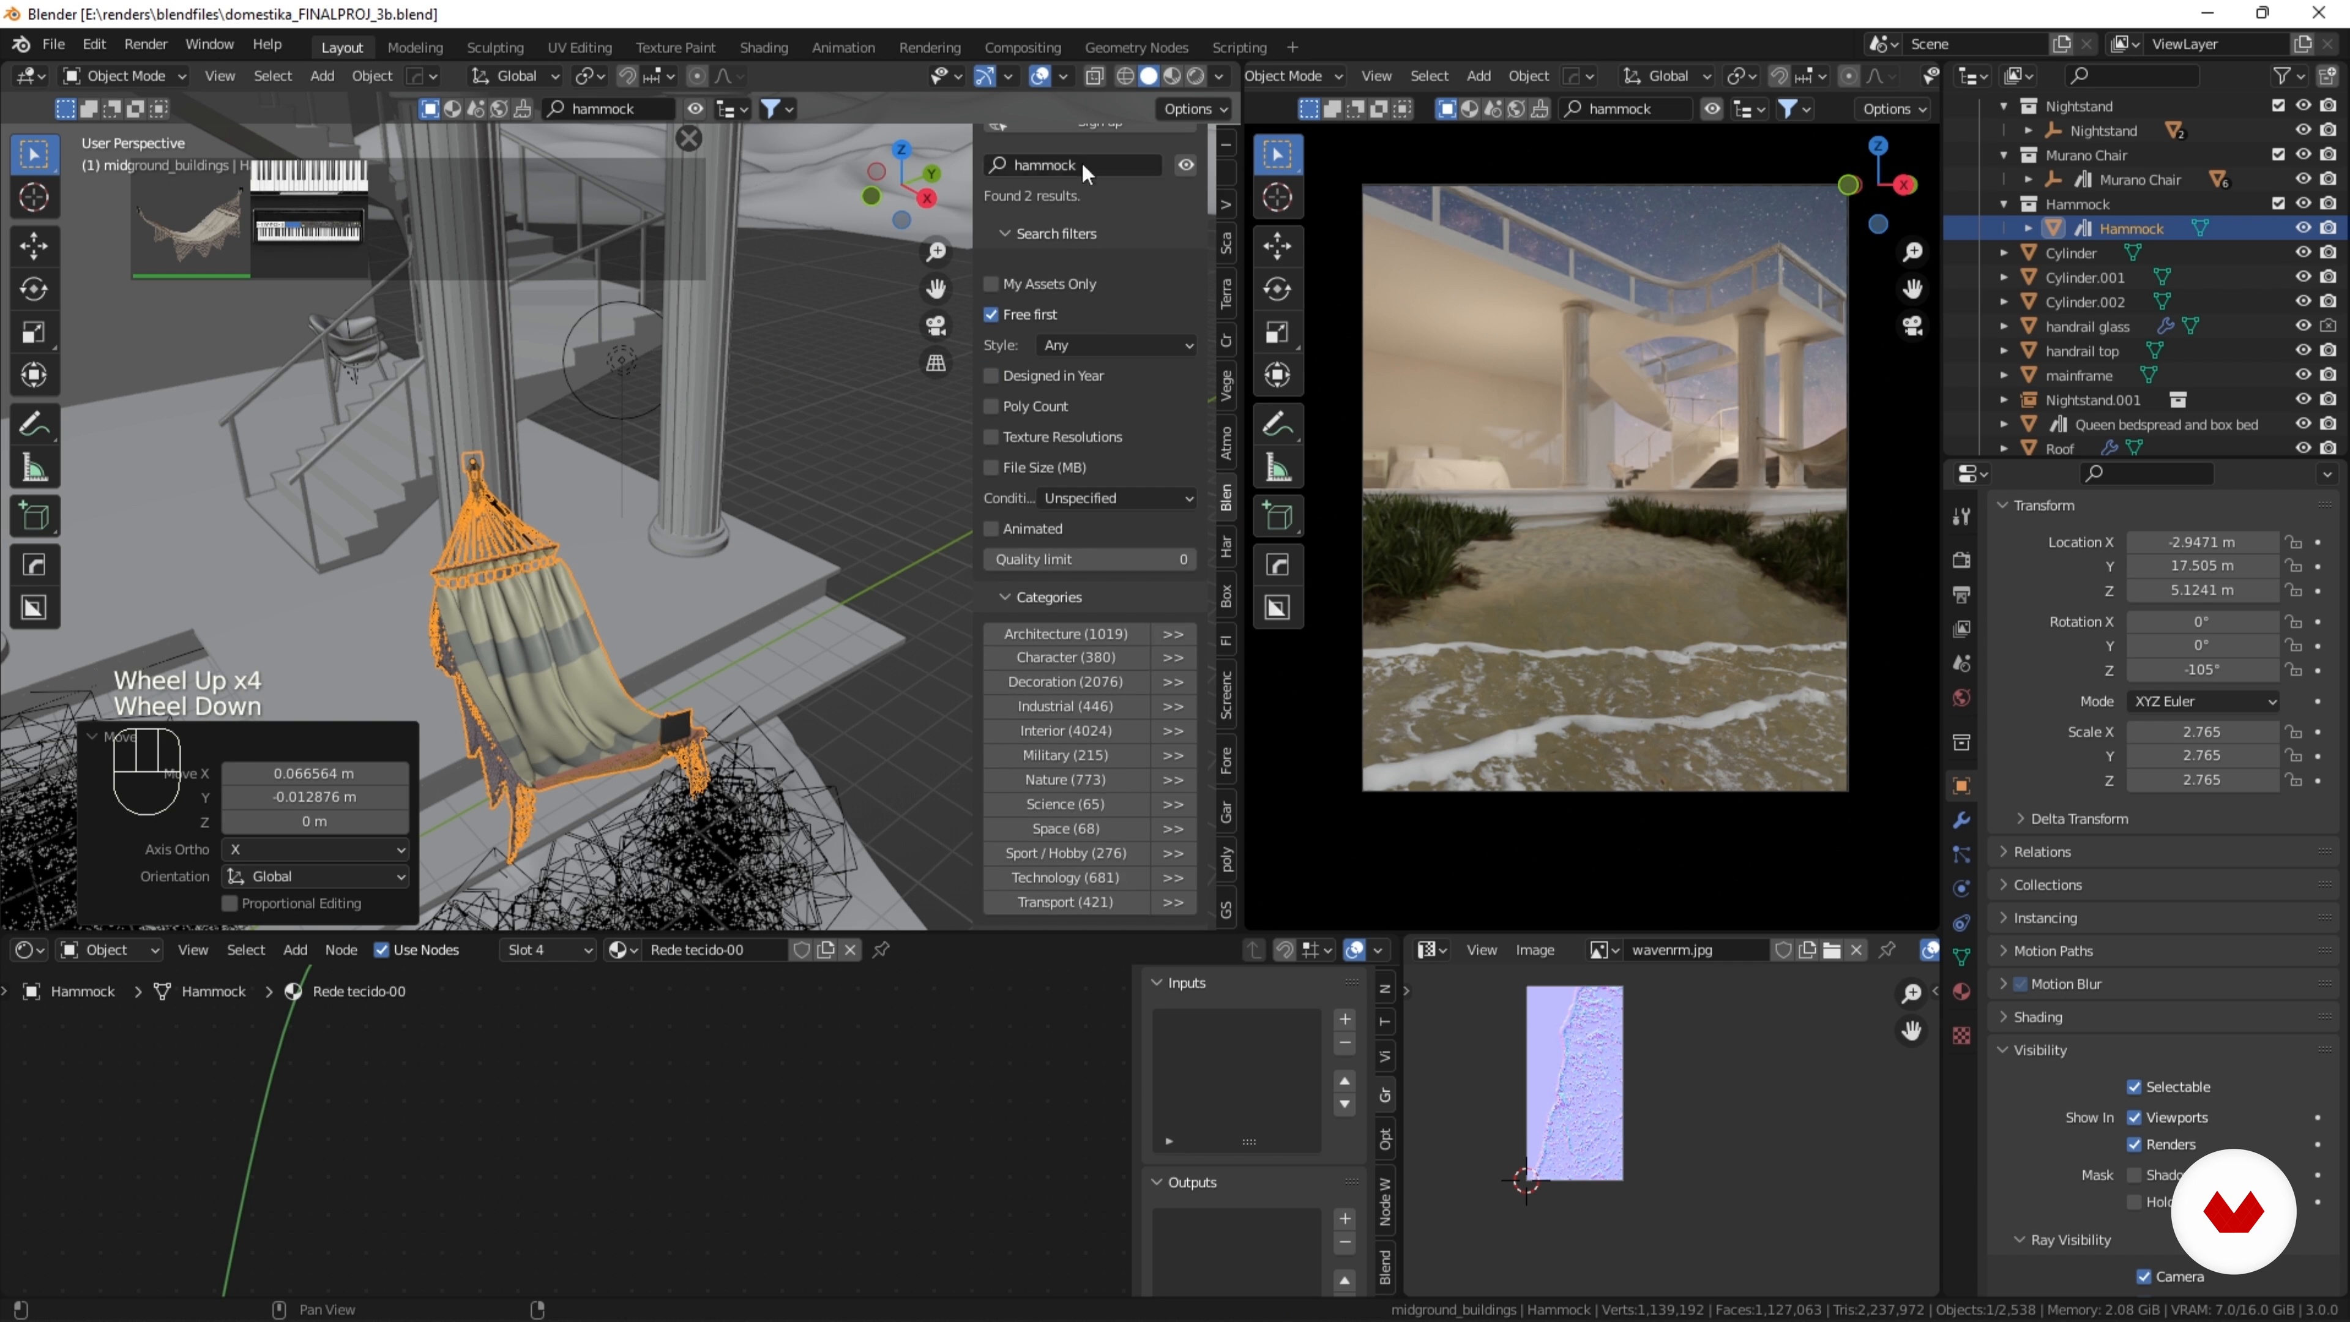
Task: Open the rotation Mode XYZ Euler dropdown
Action: (x=2203, y=701)
